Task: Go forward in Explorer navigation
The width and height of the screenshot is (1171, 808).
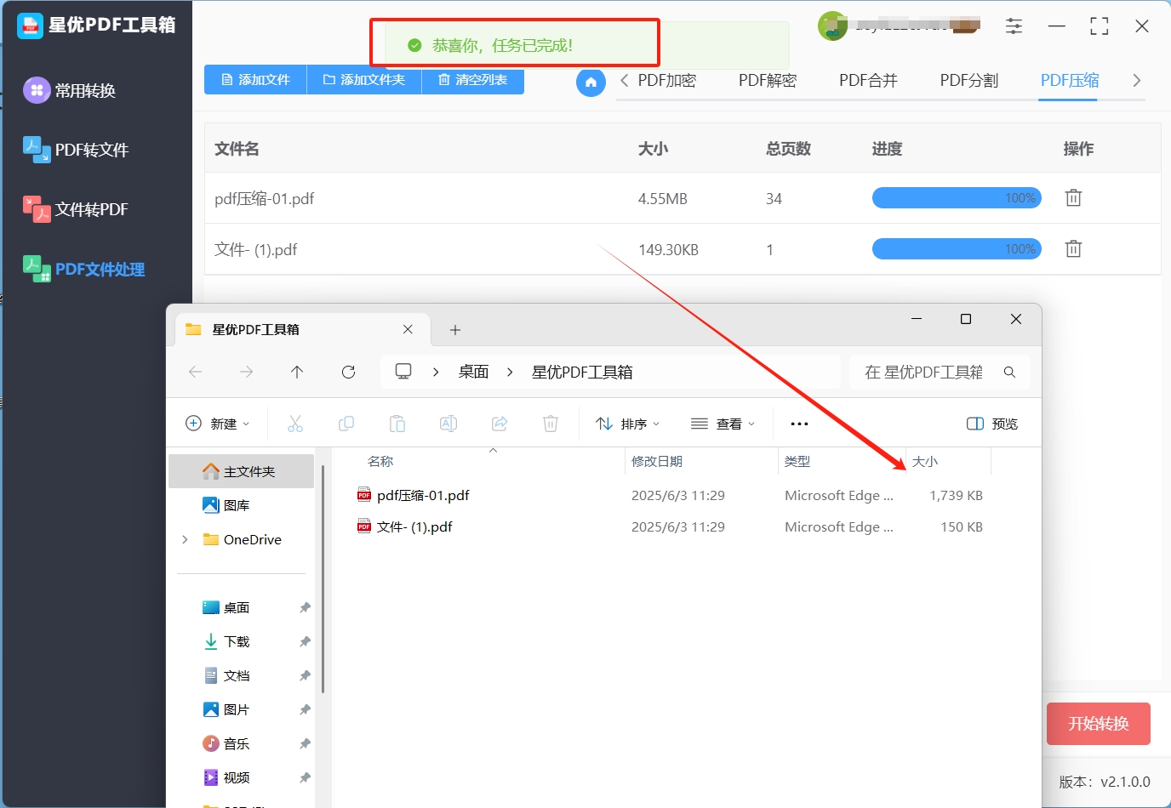Action: pos(246,372)
